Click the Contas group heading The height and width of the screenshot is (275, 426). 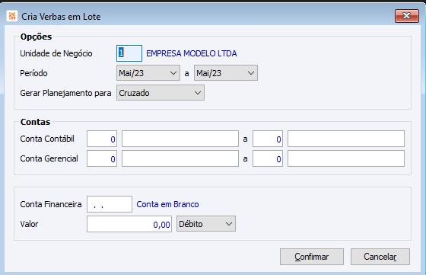tap(35, 122)
